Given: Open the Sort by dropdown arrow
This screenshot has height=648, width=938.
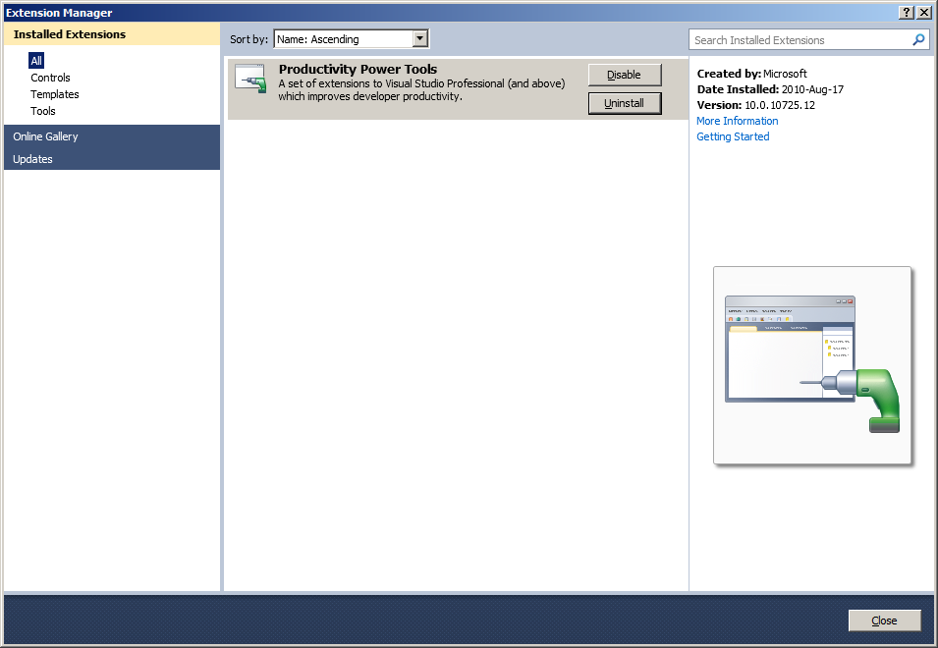Looking at the screenshot, I should 420,39.
